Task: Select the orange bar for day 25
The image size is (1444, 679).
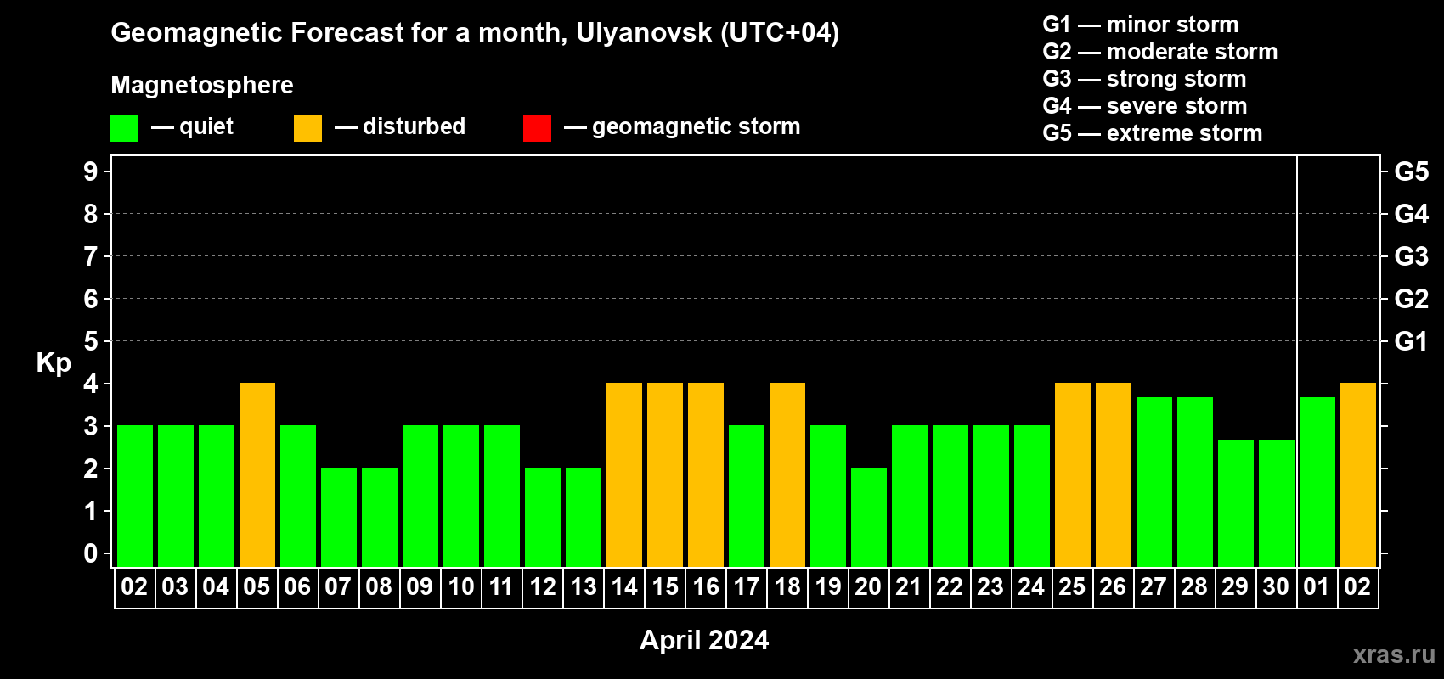Action: 1073,474
